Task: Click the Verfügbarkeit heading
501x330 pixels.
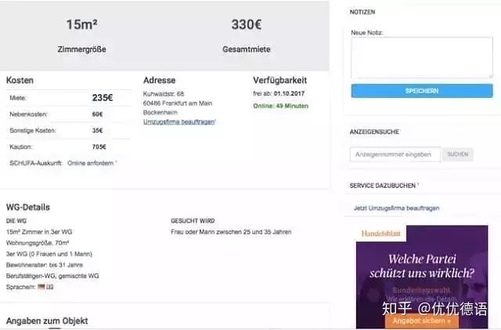Action: 280,80
